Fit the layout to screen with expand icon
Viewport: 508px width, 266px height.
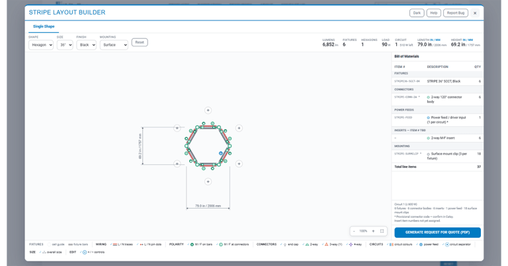(x=382, y=231)
